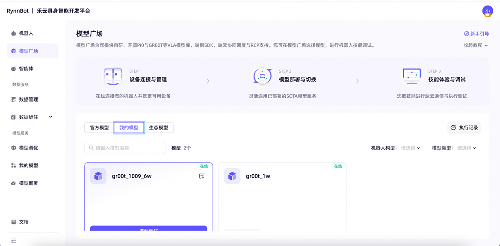500x246 pixels.
Task: Click the 我的模型 grid icon in sidebar
Action: tap(13, 165)
